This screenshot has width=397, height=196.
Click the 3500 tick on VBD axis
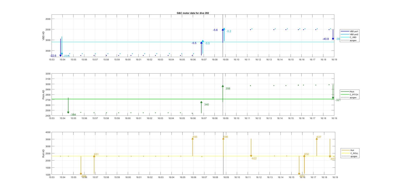(48, 51)
